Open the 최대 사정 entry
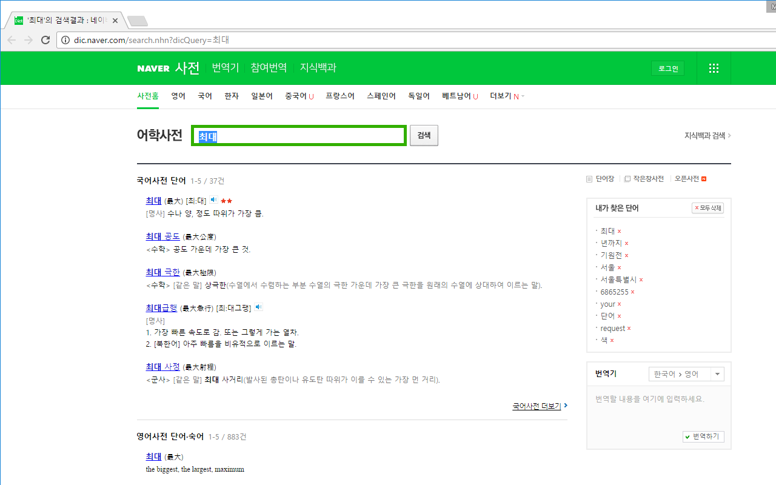 pos(163,367)
